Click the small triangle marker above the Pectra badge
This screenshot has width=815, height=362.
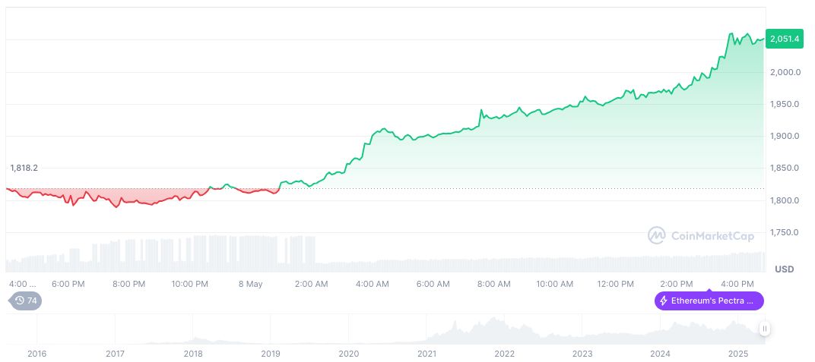(x=709, y=289)
